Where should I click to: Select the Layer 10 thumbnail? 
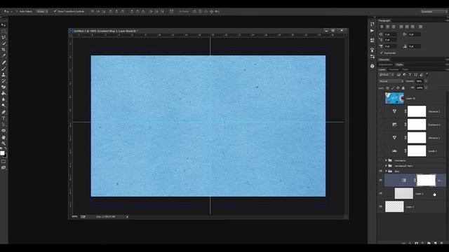click(x=394, y=98)
